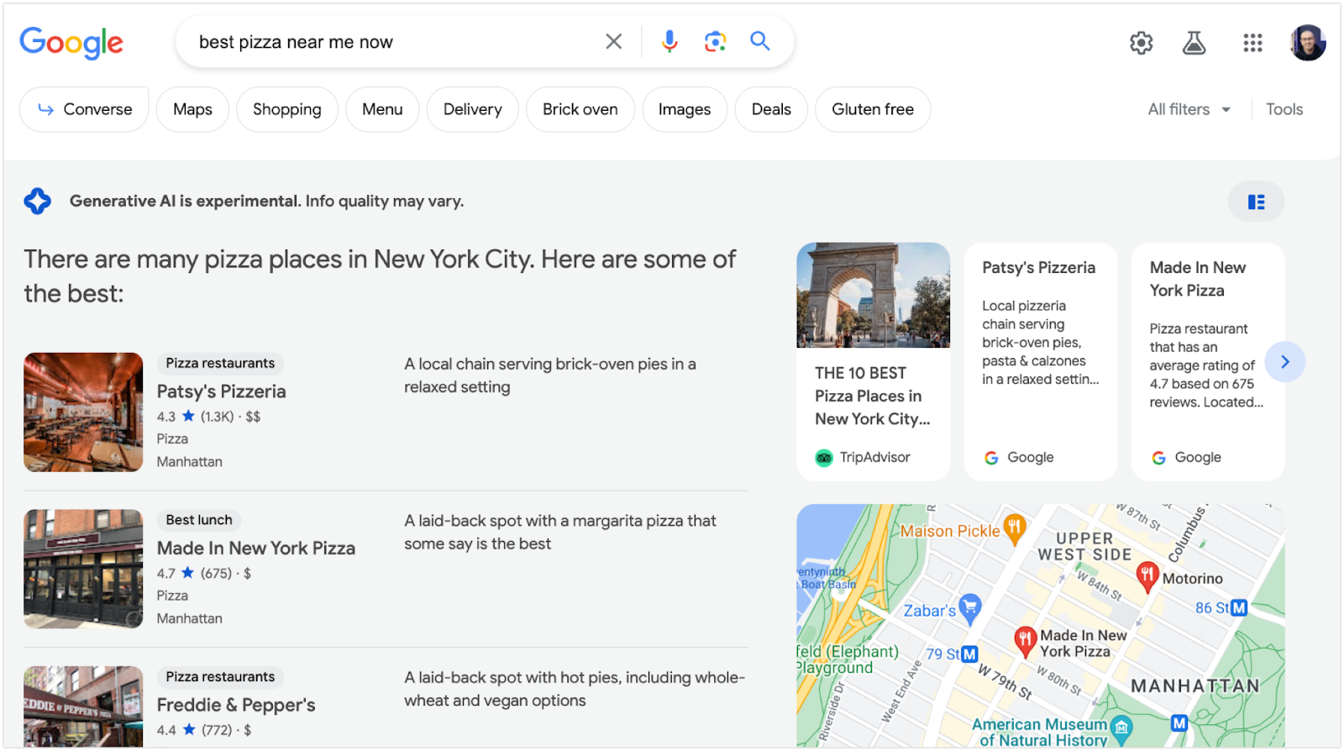Open the Google account profile avatar

point(1308,43)
